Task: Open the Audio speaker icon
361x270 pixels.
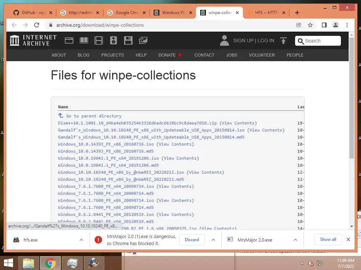Action: [114, 40]
